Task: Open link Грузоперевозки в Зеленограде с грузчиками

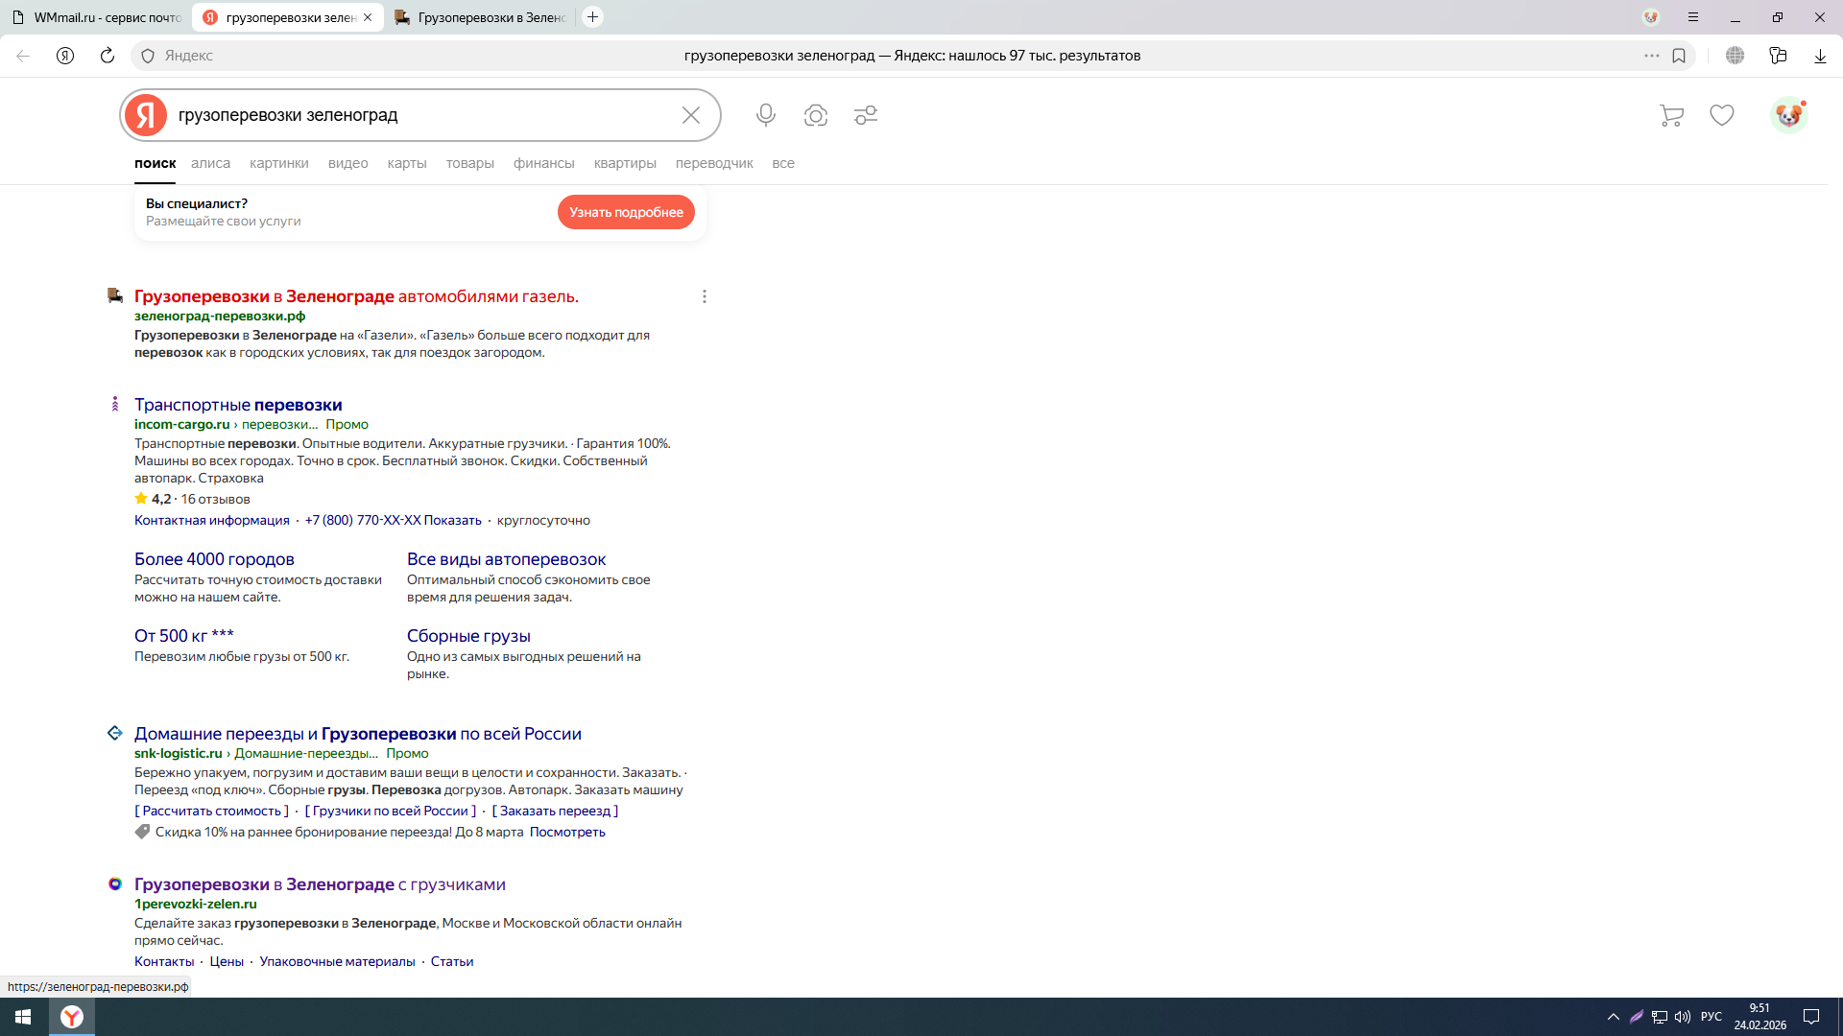Action: click(320, 884)
